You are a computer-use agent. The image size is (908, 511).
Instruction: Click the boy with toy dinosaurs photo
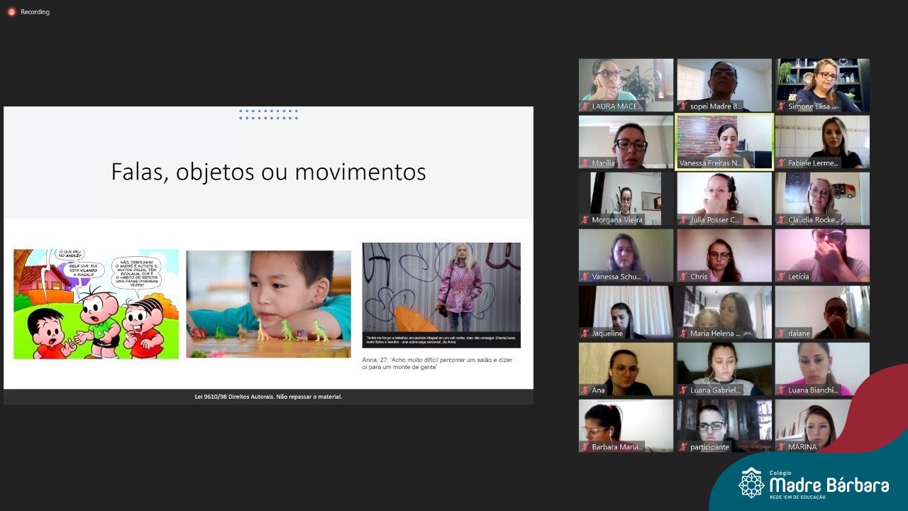click(268, 304)
